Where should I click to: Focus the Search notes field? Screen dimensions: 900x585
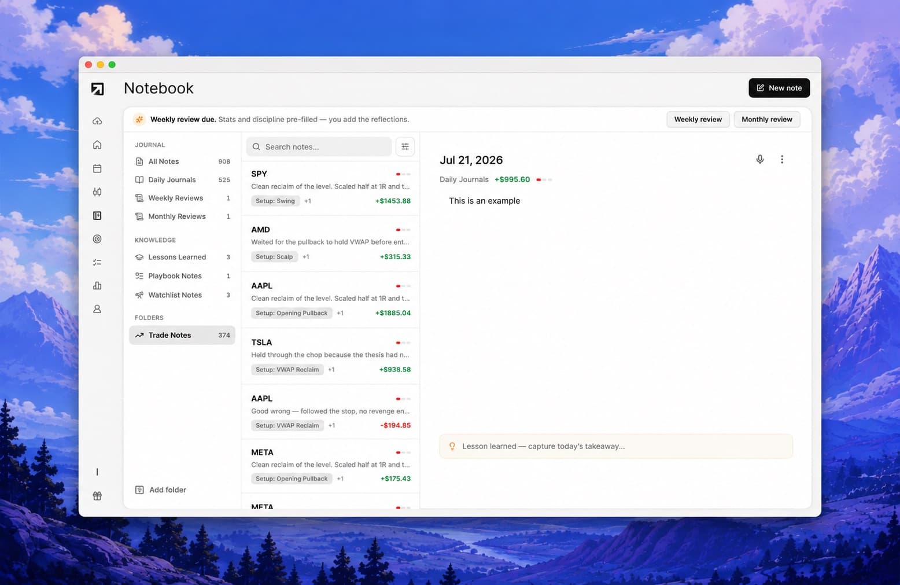coord(319,147)
